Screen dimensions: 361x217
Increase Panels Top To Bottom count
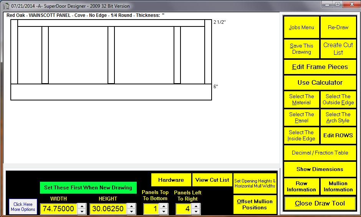(164, 206)
